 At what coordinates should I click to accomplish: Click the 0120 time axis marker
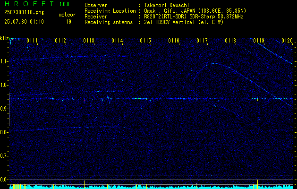pos(287,41)
